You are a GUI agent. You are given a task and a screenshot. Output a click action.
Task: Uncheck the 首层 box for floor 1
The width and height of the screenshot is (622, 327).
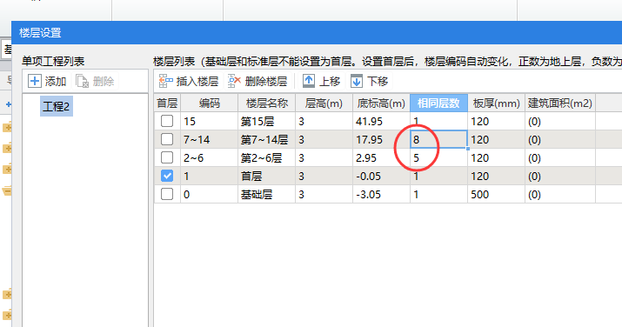pos(167,176)
